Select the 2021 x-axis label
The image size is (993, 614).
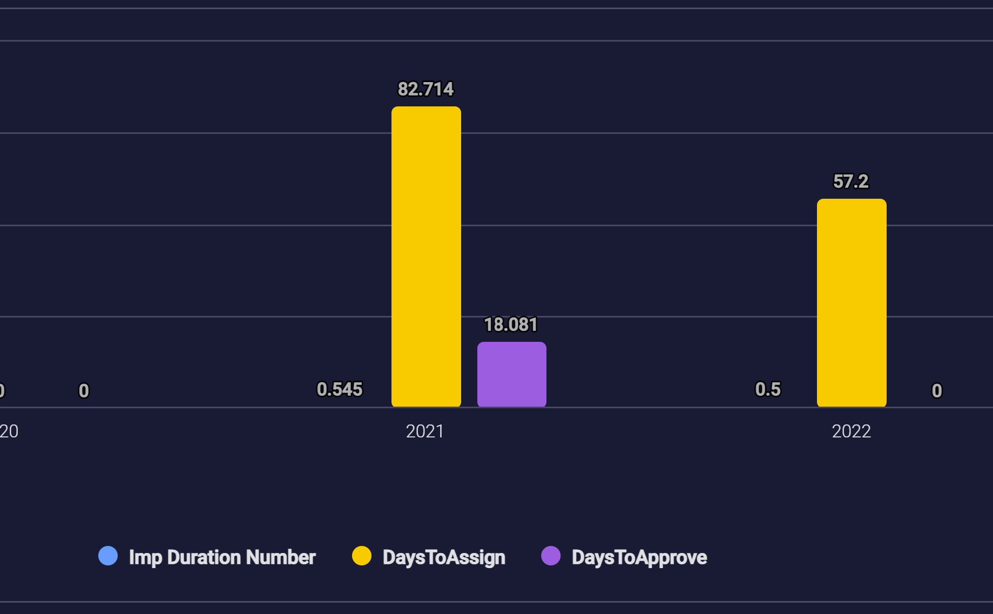point(425,431)
